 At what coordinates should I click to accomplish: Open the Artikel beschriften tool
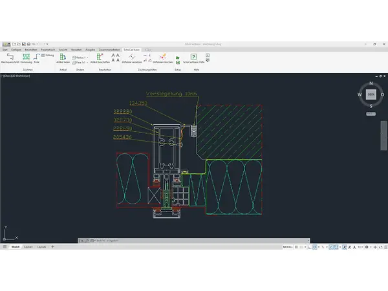coord(100,58)
